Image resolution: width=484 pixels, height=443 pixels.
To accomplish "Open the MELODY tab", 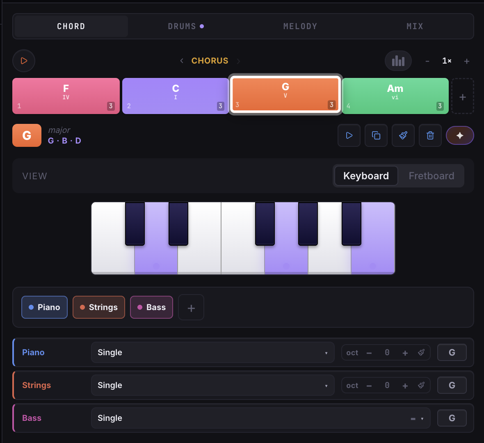I will pyautogui.click(x=300, y=26).
